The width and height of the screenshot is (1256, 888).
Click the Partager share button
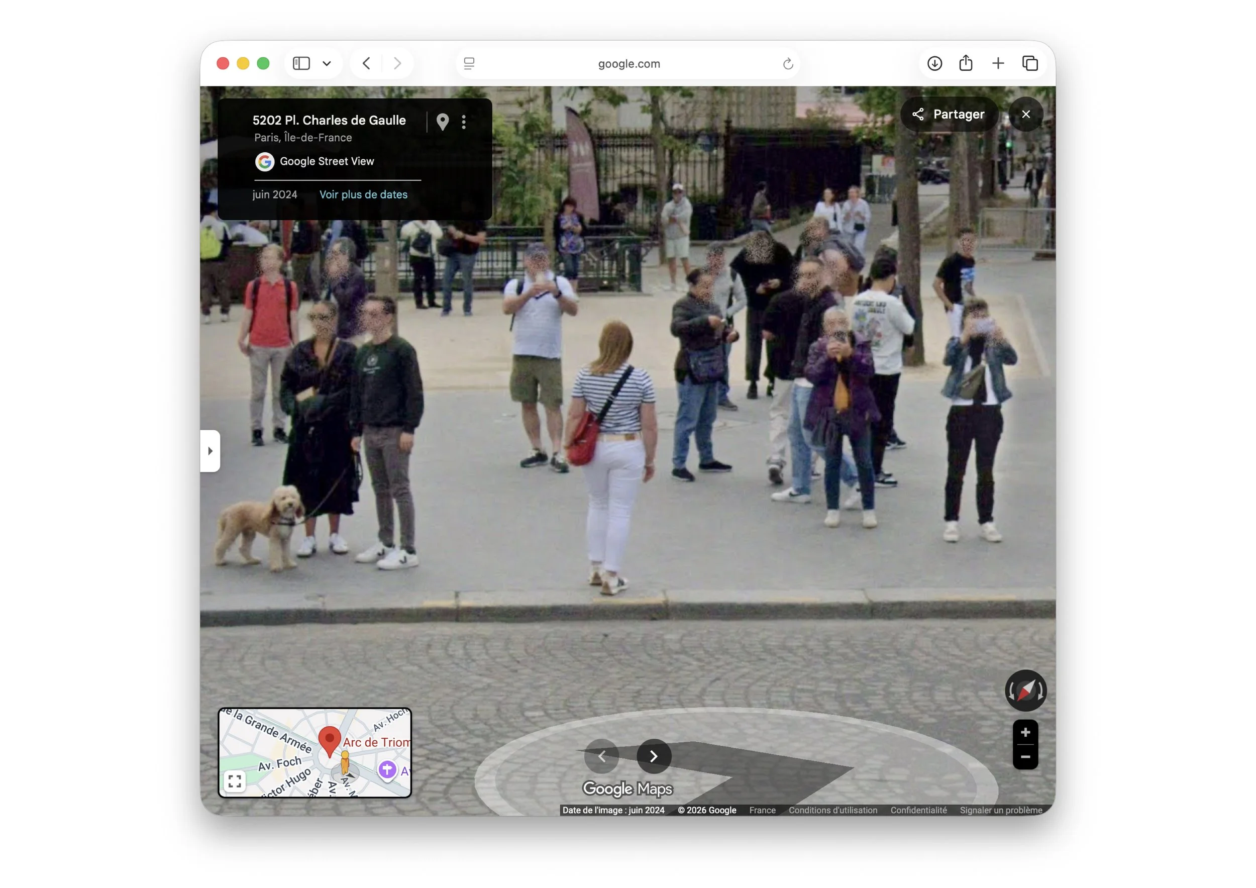coord(949,115)
